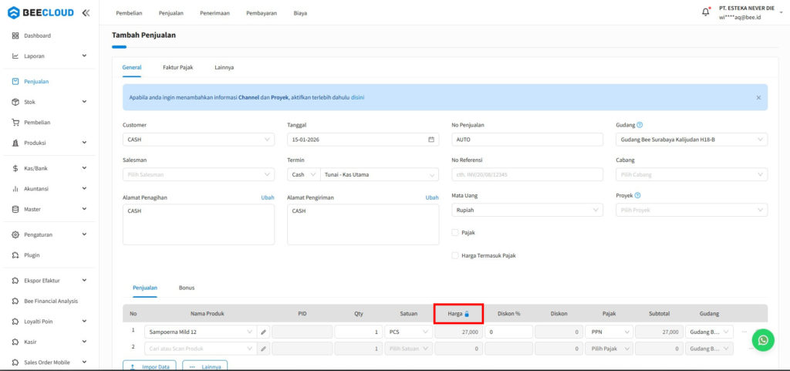The width and height of the screenshot is (790, 371).
Task: Open the Mata Uang dropdown showing Rupiah
Action: (526, 210)
